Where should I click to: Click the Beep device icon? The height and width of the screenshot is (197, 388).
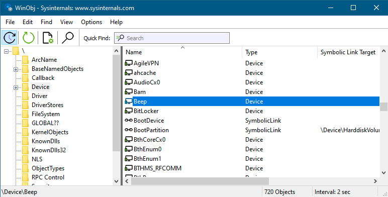click(x=129, y=102)
